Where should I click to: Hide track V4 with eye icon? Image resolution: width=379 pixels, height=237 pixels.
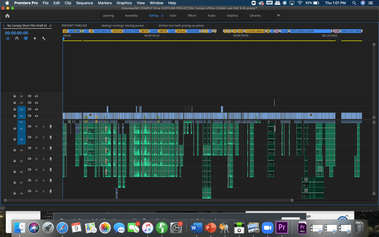[37, 96]
